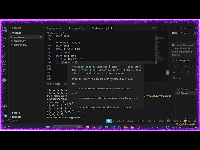Add context with plus in chat input

(x=174, y=72)
